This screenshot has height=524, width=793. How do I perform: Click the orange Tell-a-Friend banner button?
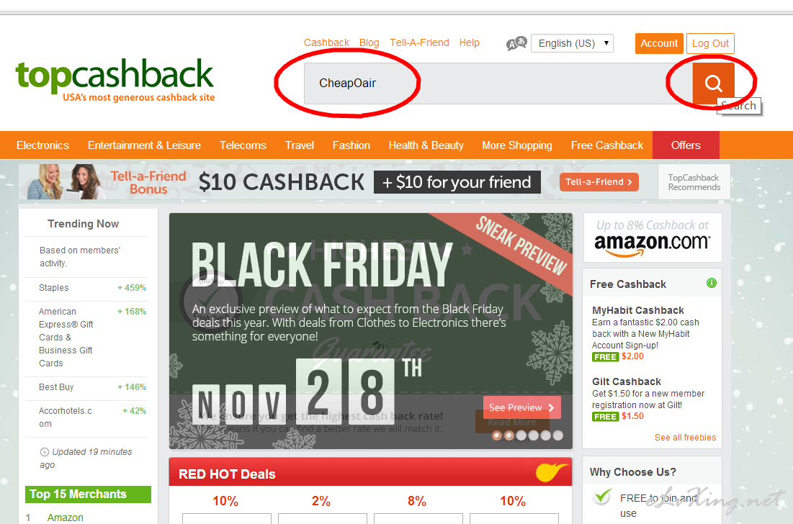tap(599, 182)
